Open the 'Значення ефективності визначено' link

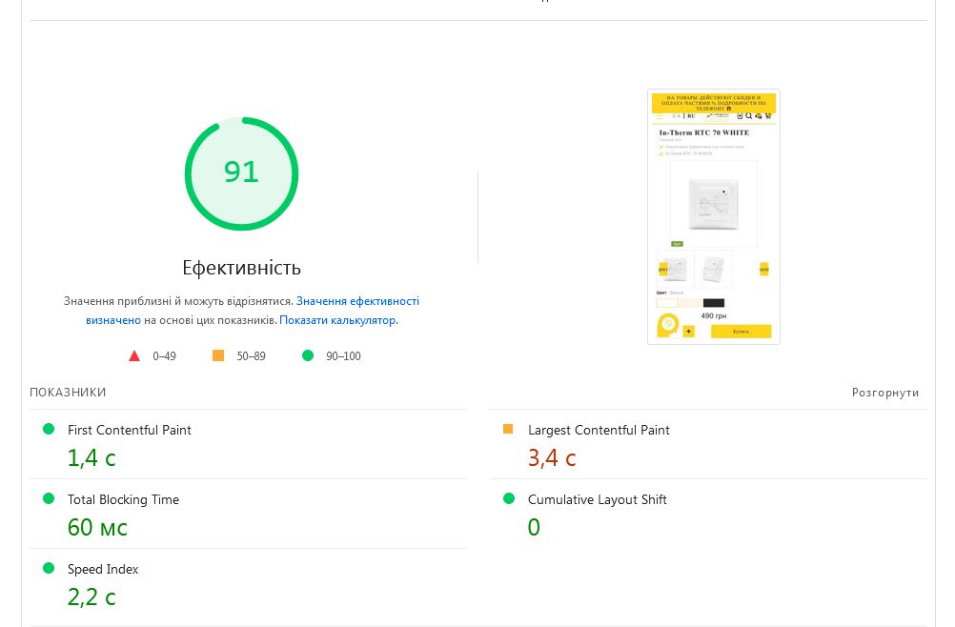click(x=357, y=301)
